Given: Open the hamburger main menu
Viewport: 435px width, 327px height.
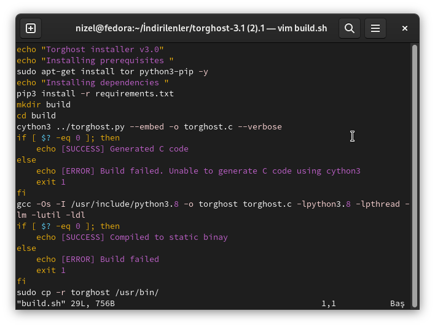Looking at the screenshot, I should (375, 28).
